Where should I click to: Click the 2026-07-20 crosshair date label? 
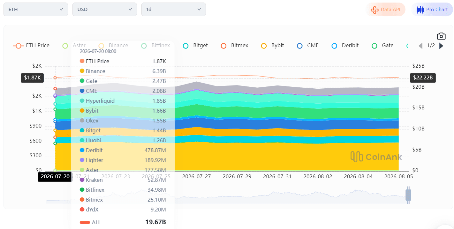pyautogui.click(x=55, y=177)
